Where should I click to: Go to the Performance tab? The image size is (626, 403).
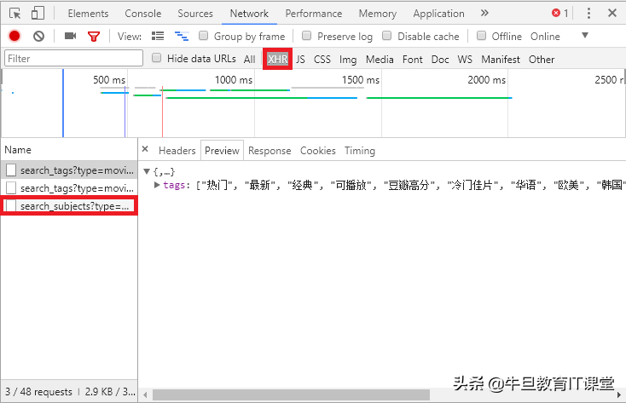[313, 14]
